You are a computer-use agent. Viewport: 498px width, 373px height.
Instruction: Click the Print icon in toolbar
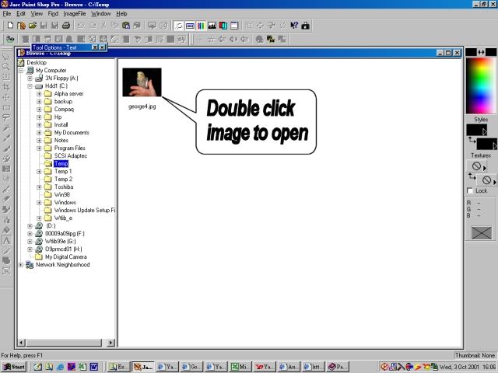coord(66,26)
